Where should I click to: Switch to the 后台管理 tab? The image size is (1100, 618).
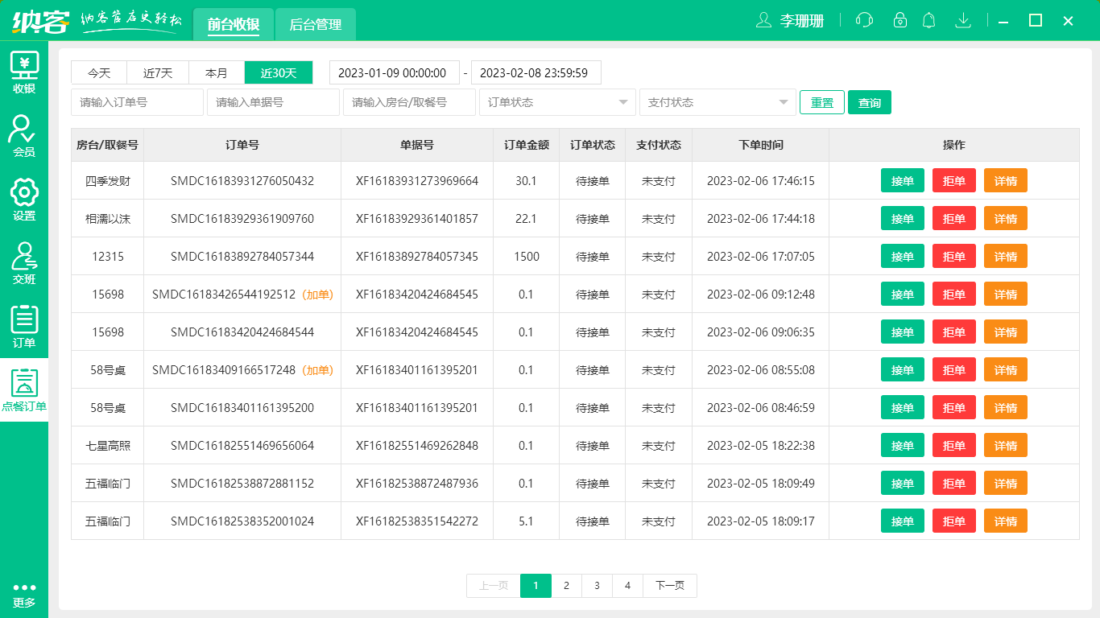click(316, 24)
